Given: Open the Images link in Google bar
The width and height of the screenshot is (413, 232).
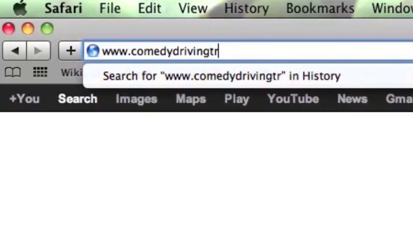Looking at the screenshot, I should pos(136,99).
